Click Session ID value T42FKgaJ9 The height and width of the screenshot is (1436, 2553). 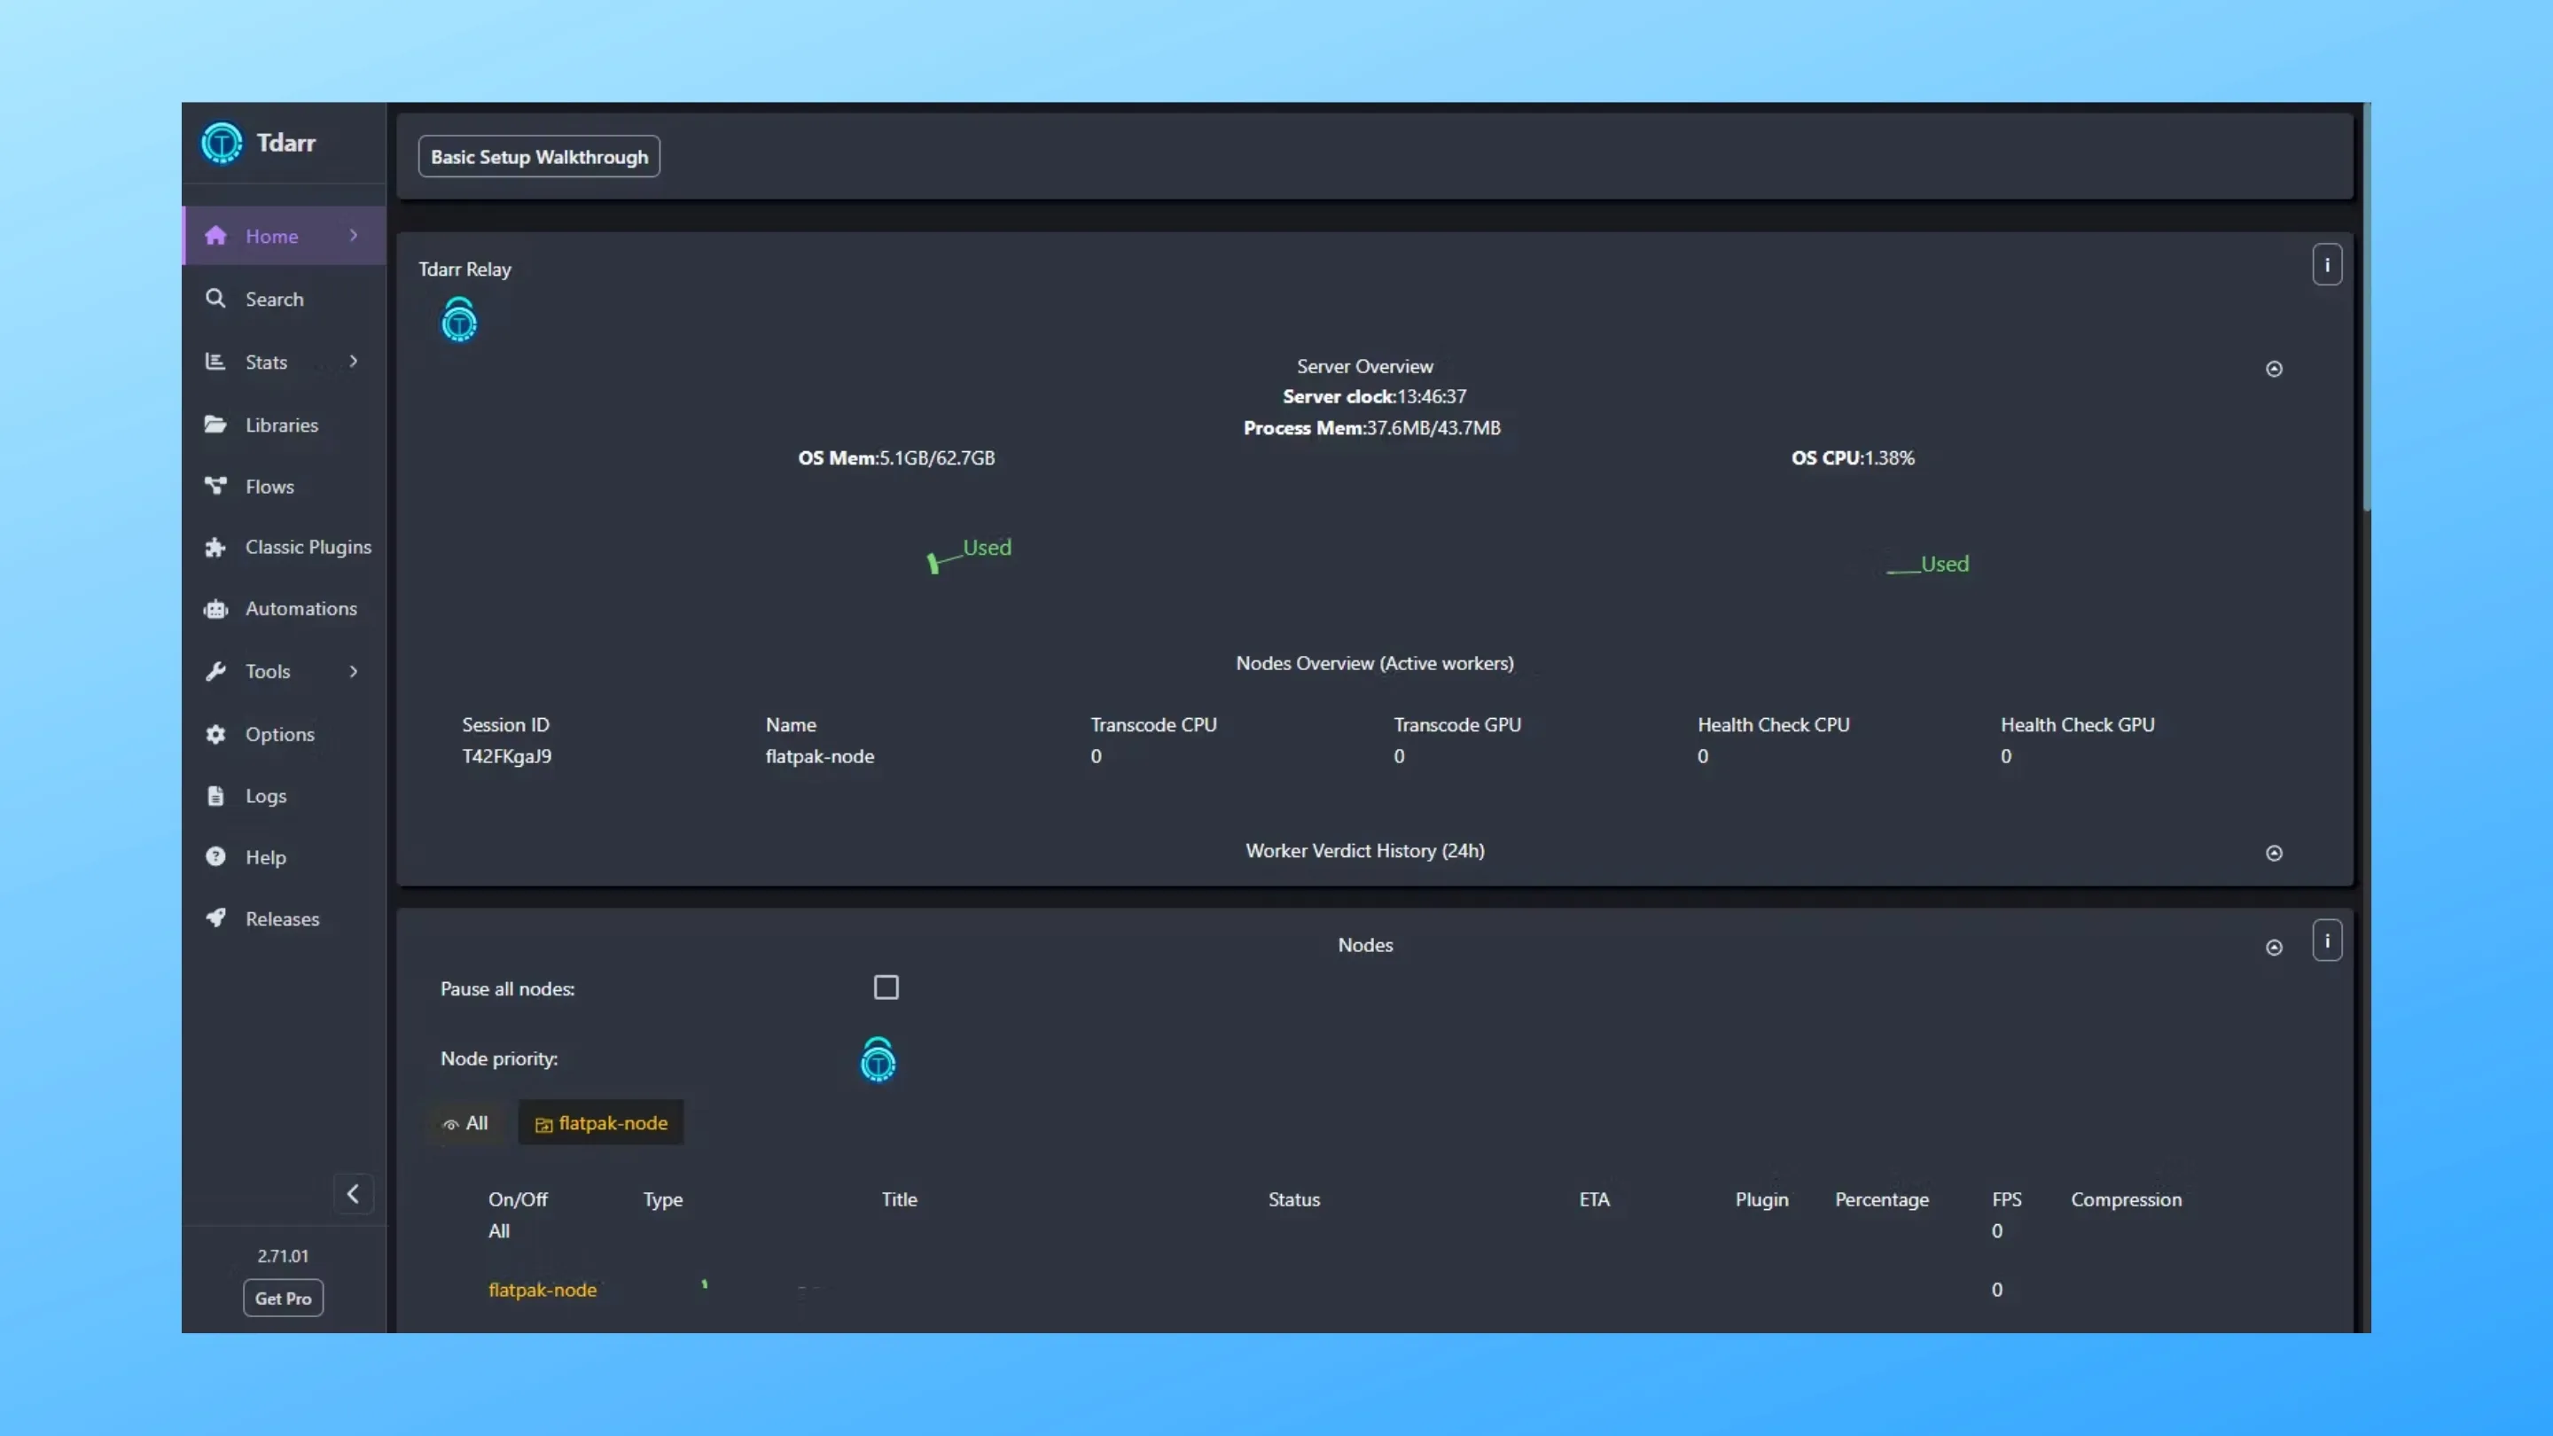point(506,756)
